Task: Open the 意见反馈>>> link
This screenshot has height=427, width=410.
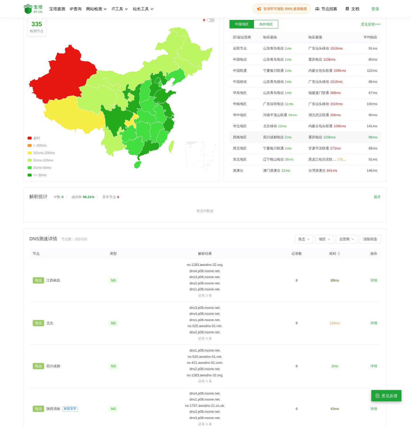Action: (x=371, y=24)
